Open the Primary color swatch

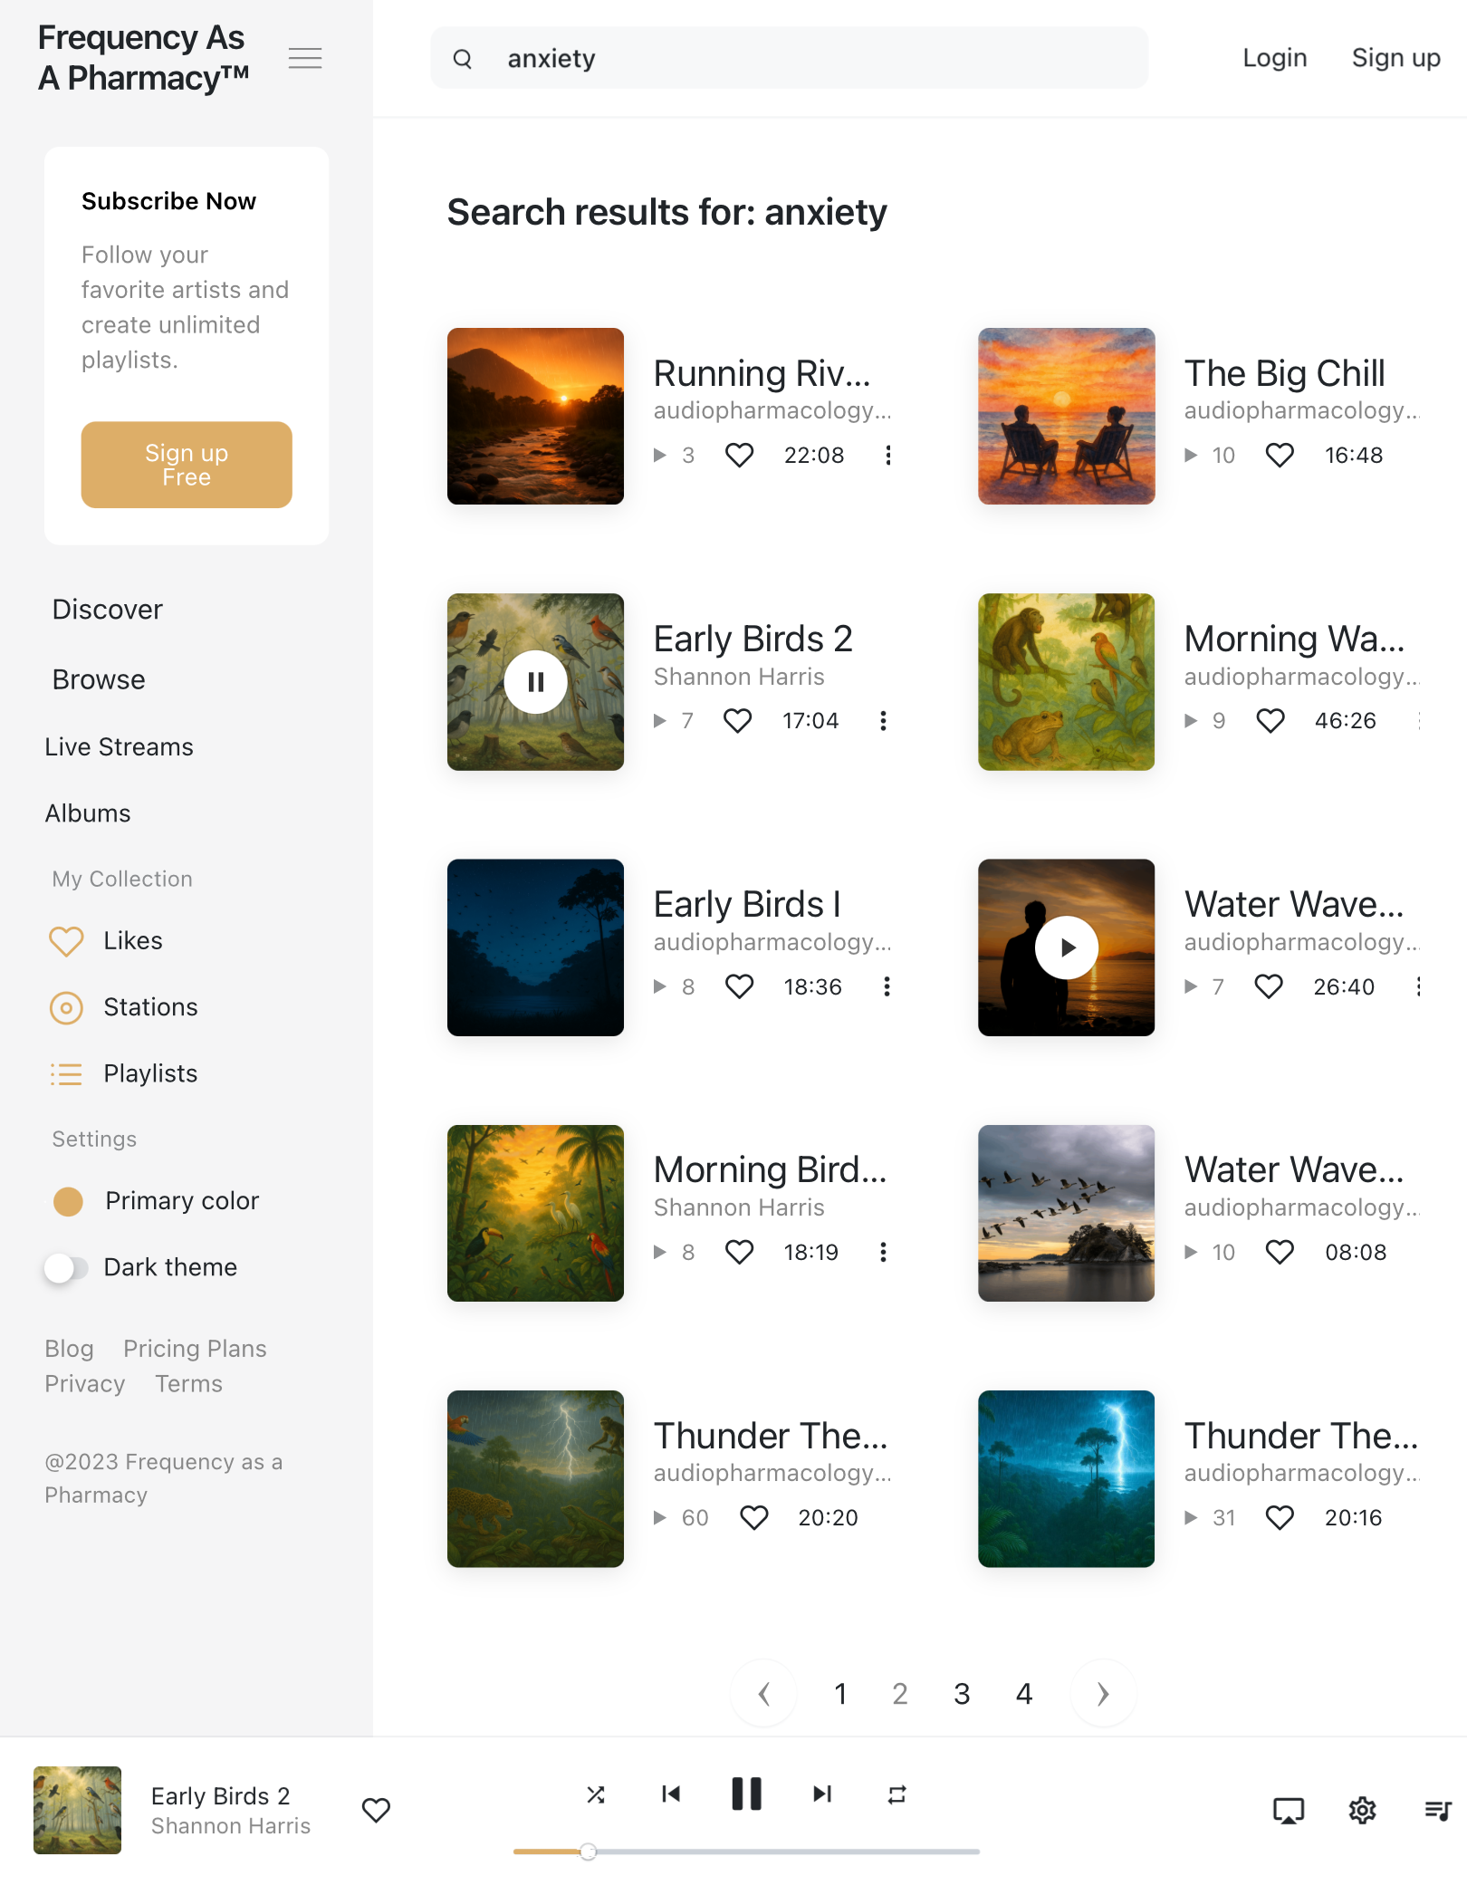tap(68, 1201)
